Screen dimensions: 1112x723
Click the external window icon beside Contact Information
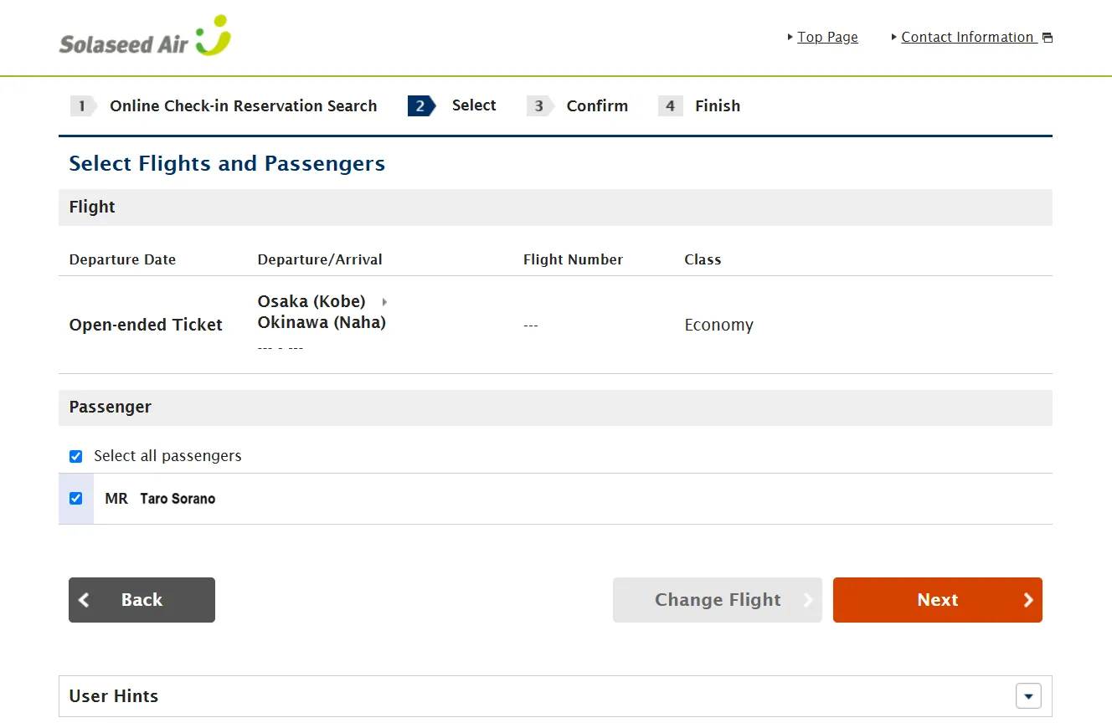[x=1047, y=38]
